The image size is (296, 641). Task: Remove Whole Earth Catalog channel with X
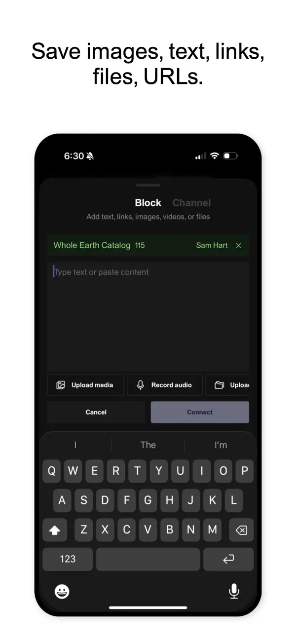pyautogui.click(x=238, y=245)
